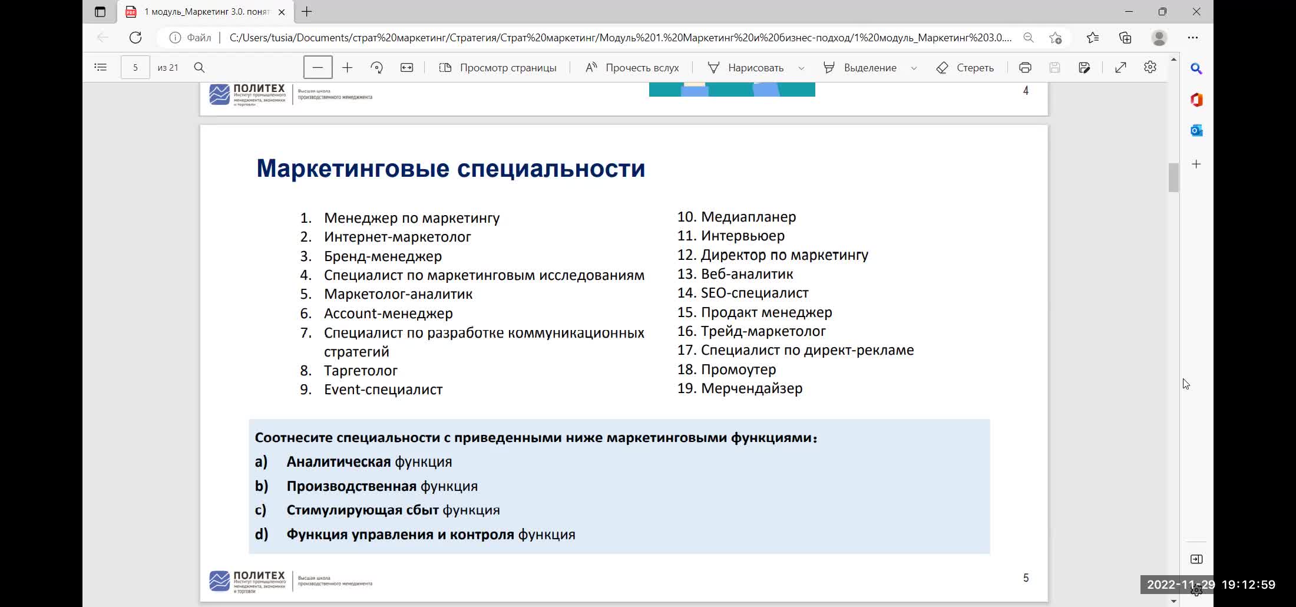This screenshot has width=1296, height=607.
Task: Click list item 'Медиапланер'
Action: (x=748, y=217)
